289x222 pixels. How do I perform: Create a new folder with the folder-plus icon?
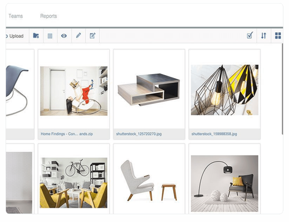(36, 36)
